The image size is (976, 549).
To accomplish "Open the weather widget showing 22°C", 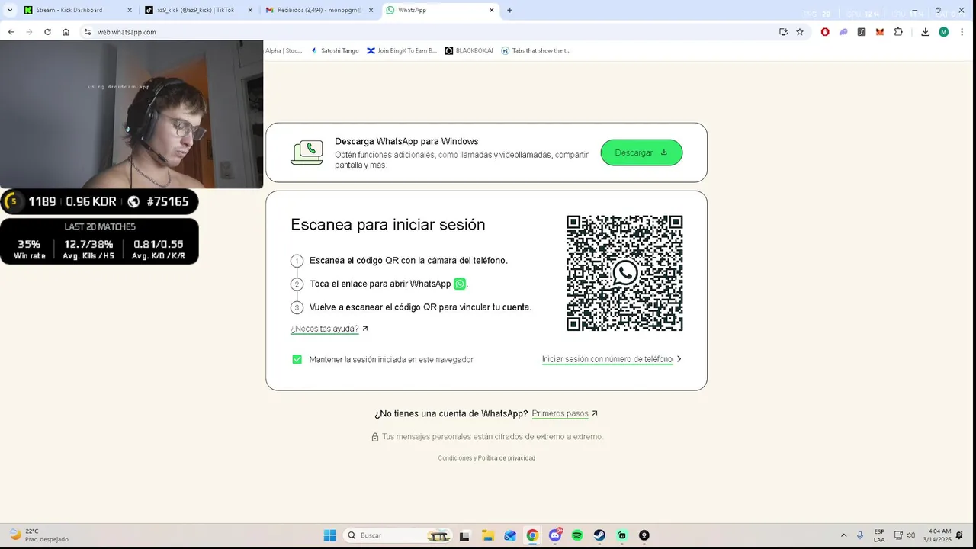I will 38,535.
